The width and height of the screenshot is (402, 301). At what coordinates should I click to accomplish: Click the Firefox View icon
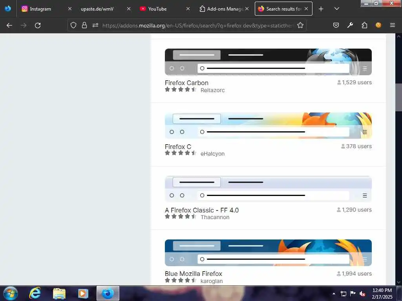click(x=8, y=9)
